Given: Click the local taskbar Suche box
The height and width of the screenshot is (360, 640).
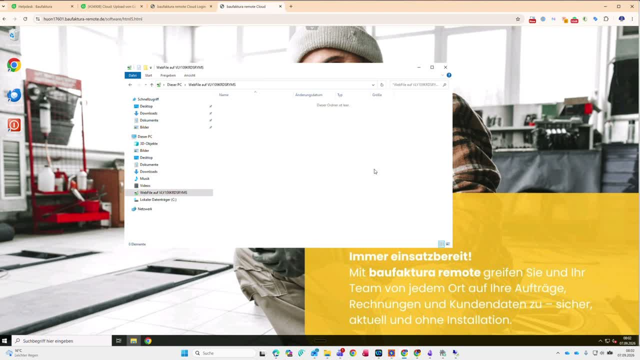Looking at the screenshot, I should tap(223, 353).
